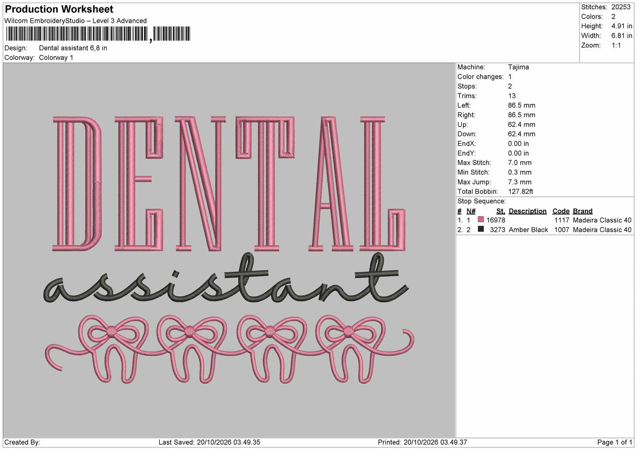Click the Width value 6.81 in
This screenshot has width=637, height=450.
pyautogui.click(x=622, y=36)
